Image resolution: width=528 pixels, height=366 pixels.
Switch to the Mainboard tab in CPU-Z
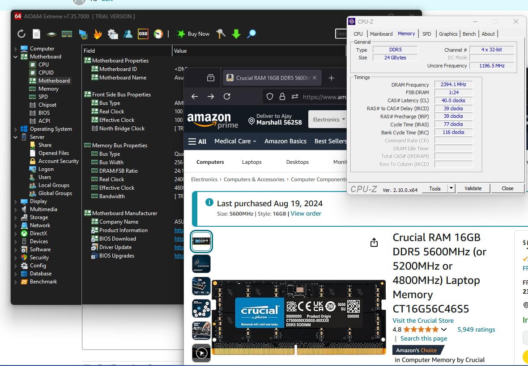click(381, 34)
